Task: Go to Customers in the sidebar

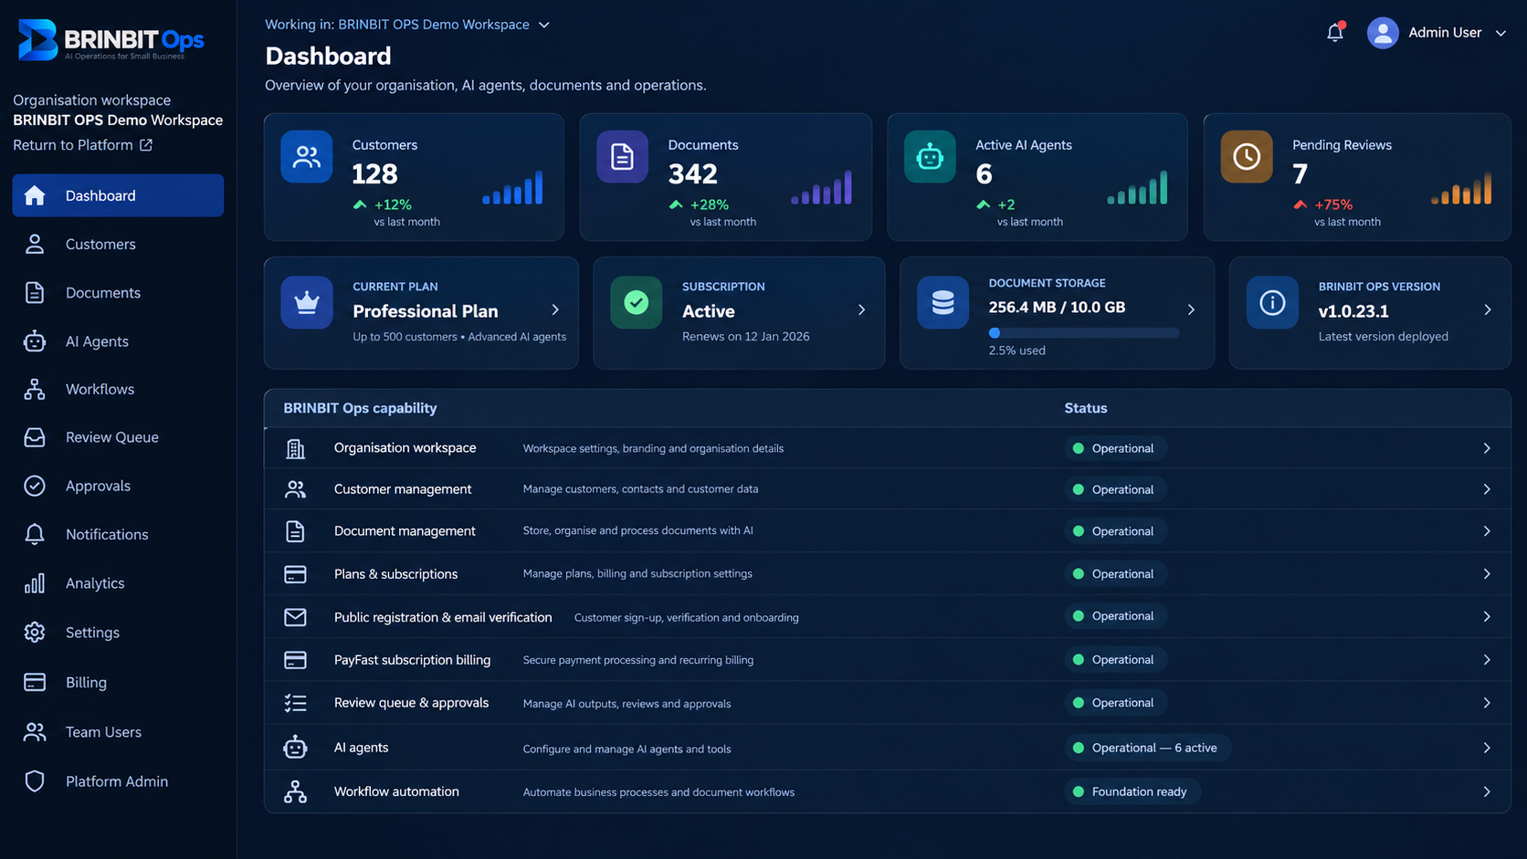Action: (x=118, y=244)
